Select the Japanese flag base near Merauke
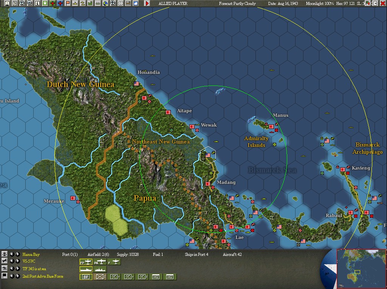Image resolution: width=387 pixels, height=289 pixels. pyautogui.click(x=73, y=198)
